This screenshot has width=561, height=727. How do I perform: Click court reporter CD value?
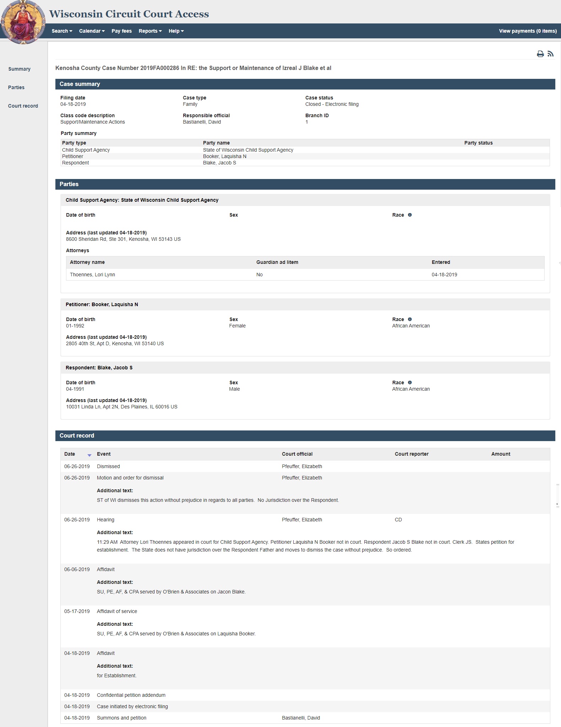(x=398, y=520)
